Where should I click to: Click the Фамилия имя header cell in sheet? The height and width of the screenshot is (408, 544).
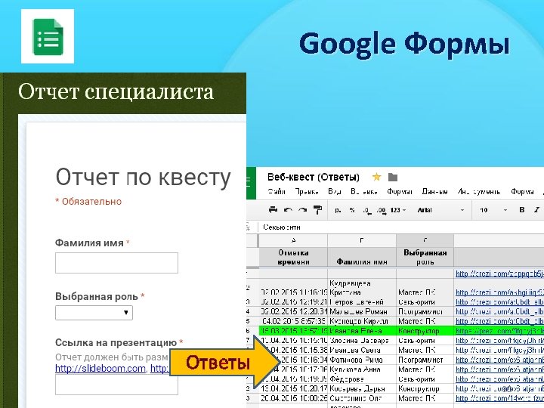[361, 257]
